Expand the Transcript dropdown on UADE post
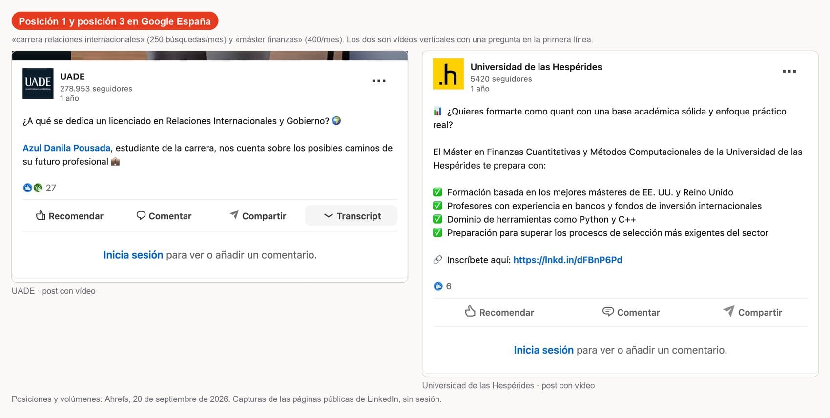 click(x=352, y=216)
